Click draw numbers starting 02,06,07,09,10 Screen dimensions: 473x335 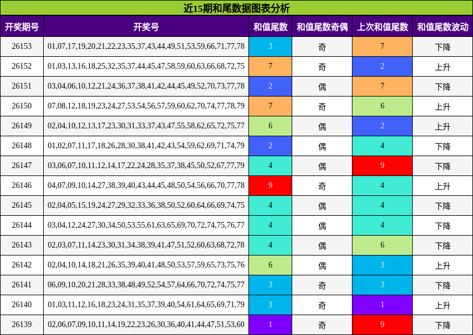point(146,325)
